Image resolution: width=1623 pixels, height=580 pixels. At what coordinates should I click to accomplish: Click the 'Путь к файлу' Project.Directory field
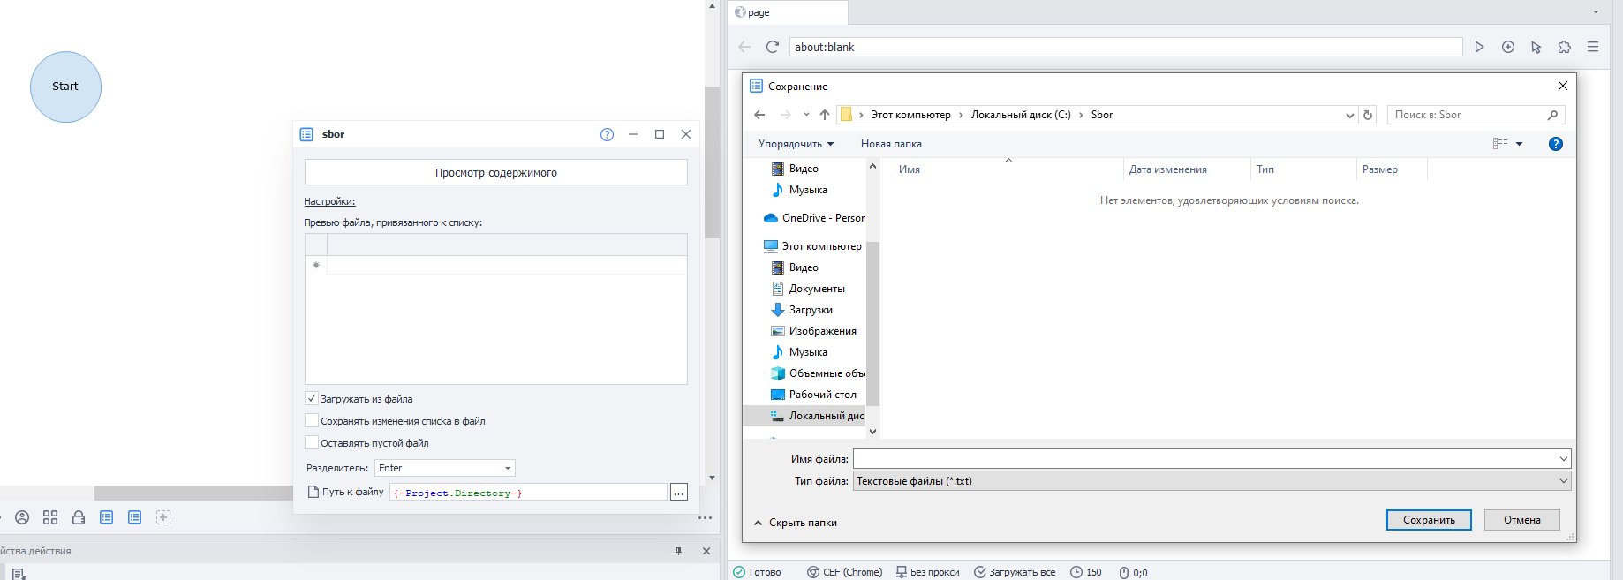click(x=528, y=493)
